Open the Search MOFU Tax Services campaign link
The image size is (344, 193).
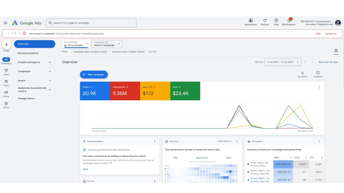pos(260,180)
